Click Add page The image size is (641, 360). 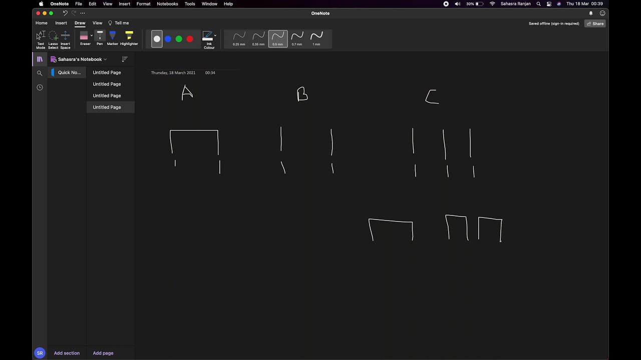coord(103,353)
